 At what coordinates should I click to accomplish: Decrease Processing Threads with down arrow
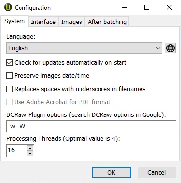pyautogui.click(x=30, y=154)
